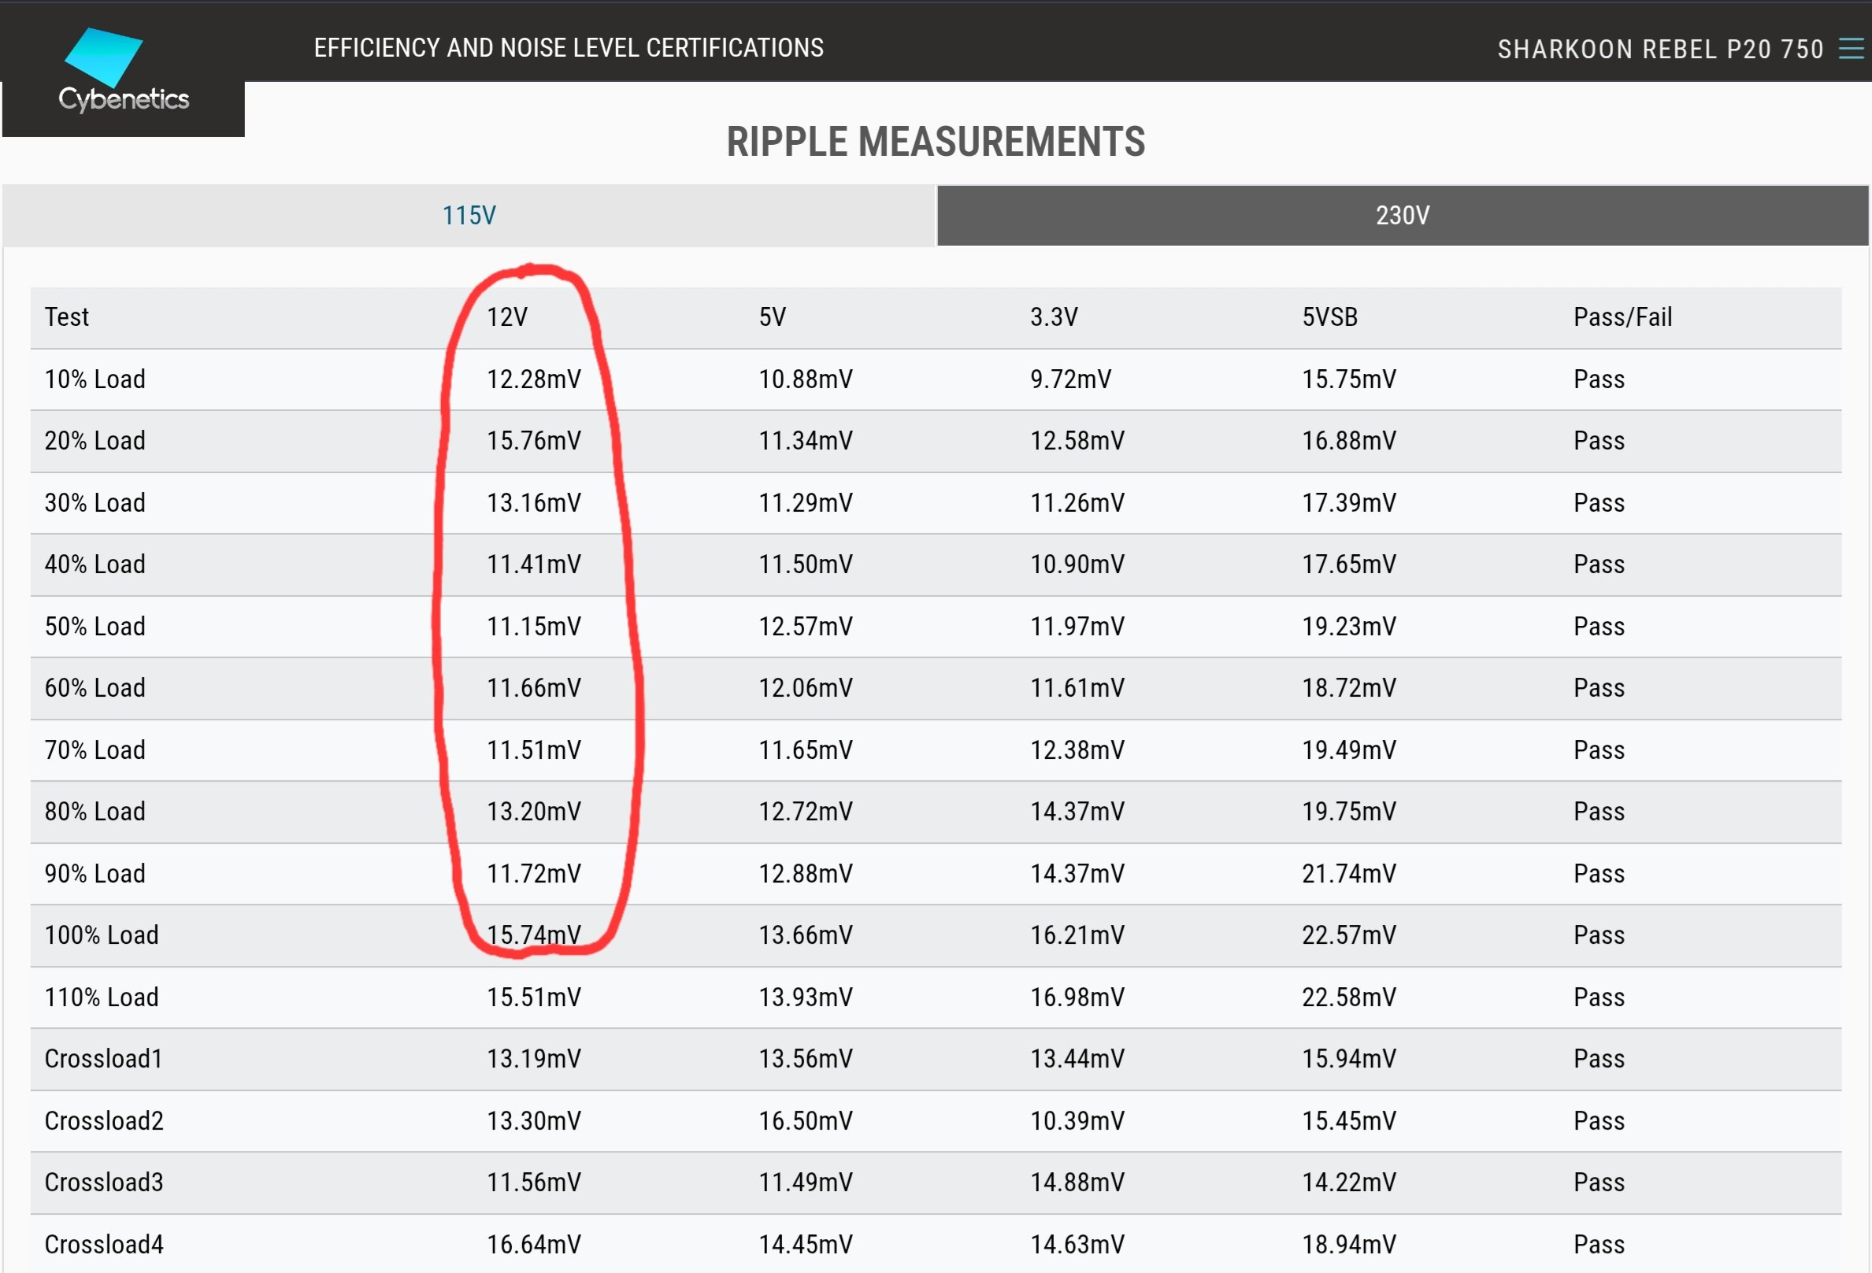Click the 50% Load row label
This screenshot has height=1273, width=1872.
(x=95, y=627)
